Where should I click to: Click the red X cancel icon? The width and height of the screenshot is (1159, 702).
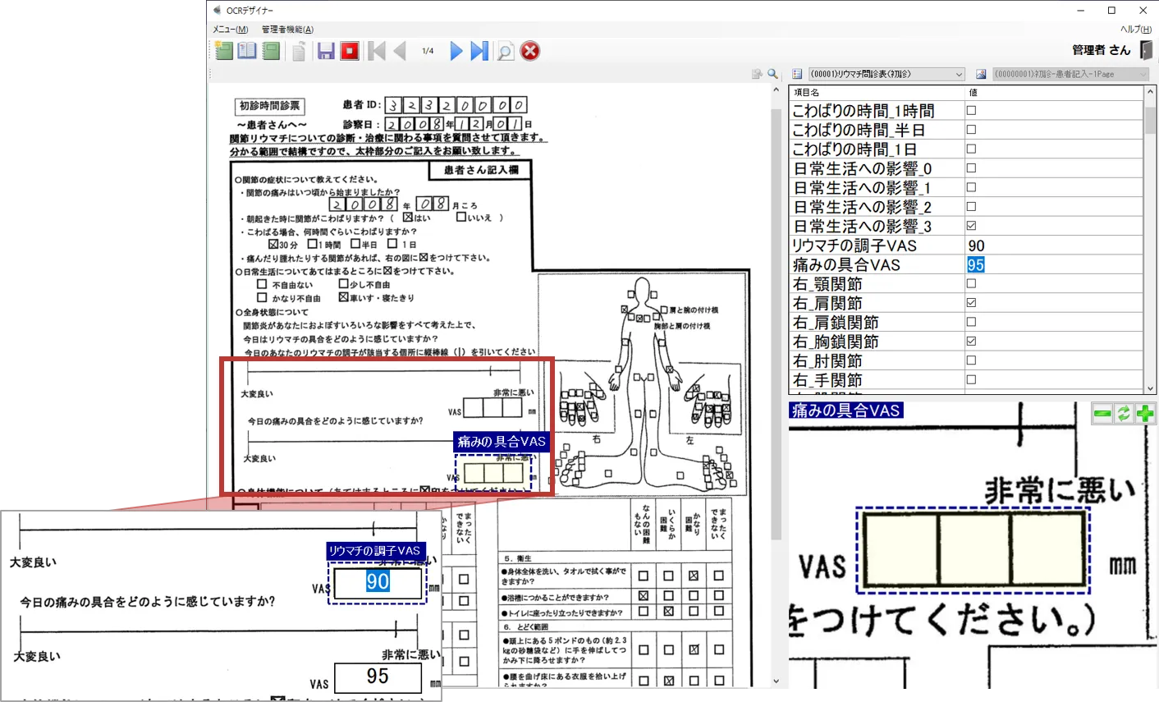(530, 52)
